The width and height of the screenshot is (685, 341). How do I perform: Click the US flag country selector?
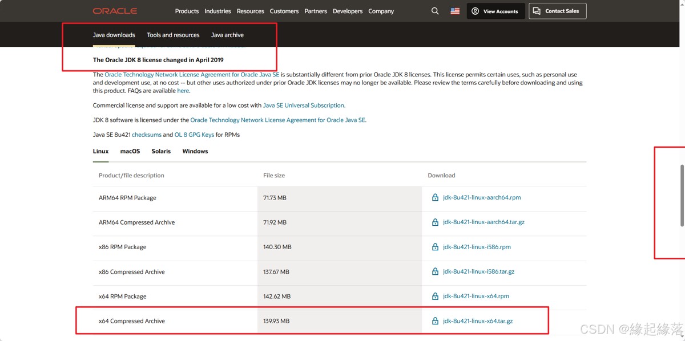(455, 11)
